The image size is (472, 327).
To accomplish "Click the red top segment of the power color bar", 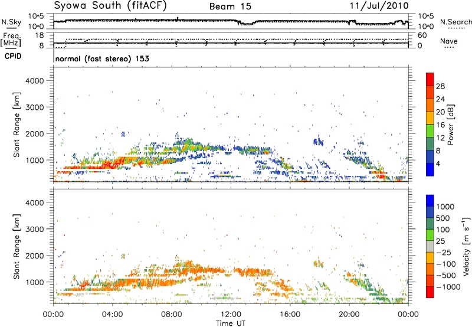I will coord(430,79).
